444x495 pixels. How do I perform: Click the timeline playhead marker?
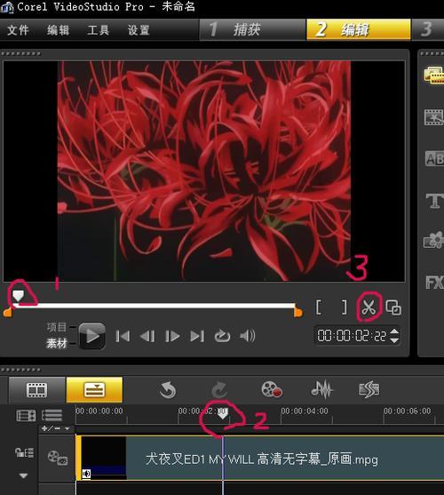coord(223,413)
